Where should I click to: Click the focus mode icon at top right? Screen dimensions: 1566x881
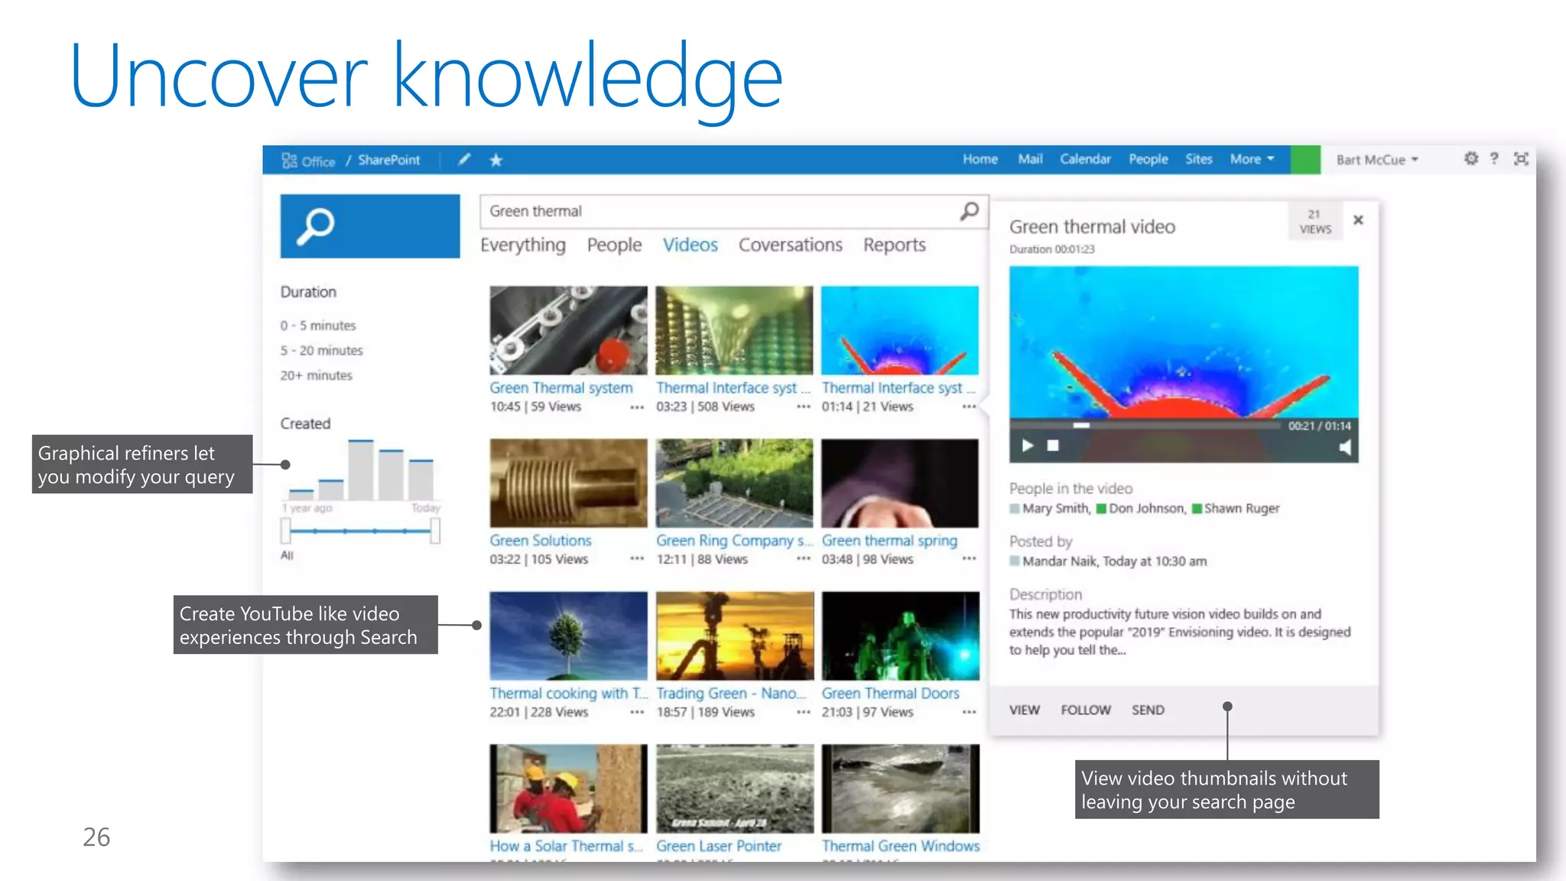tap(1521, 159)
